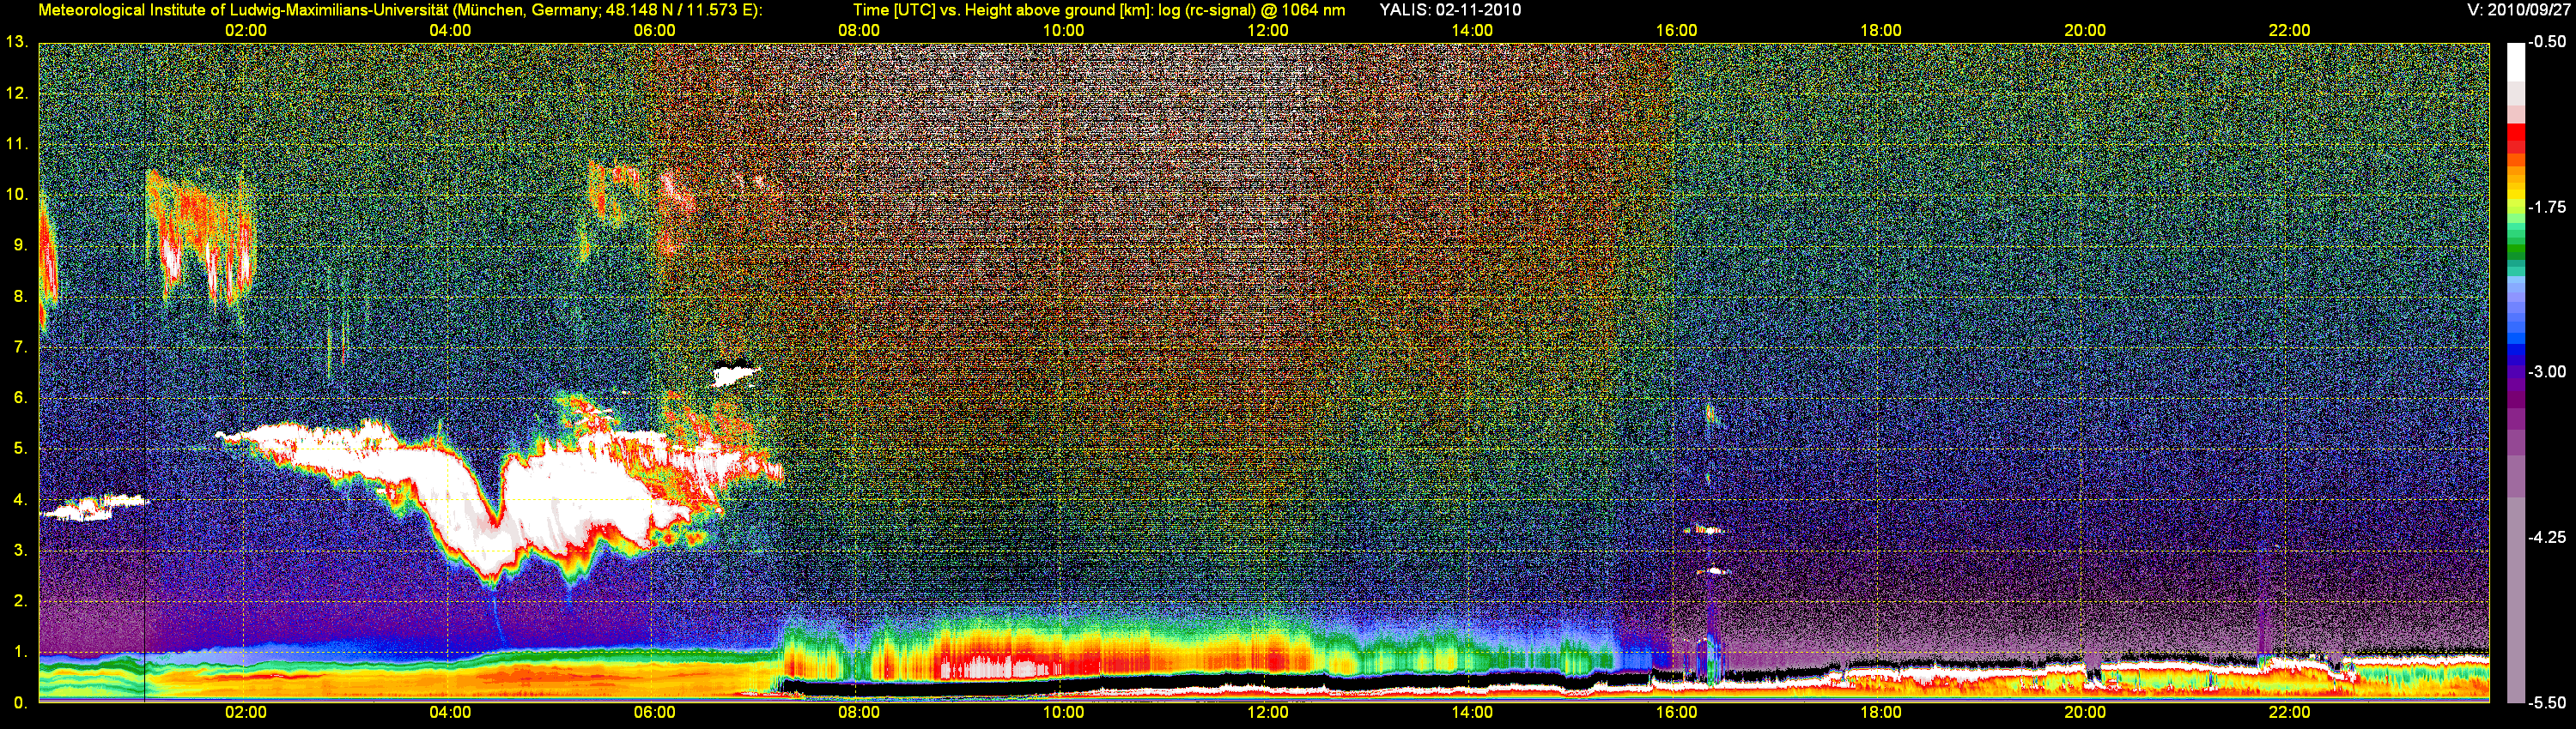Click the '2.' height axis label
Image resolution: width=2576 pixels, height=729 pixels.
coord(20,601)
